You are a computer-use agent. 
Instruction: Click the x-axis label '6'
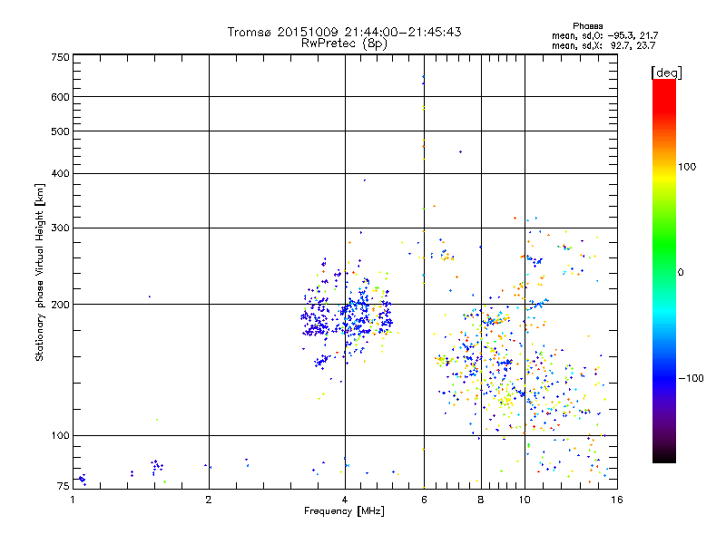[x=424, y=500]
